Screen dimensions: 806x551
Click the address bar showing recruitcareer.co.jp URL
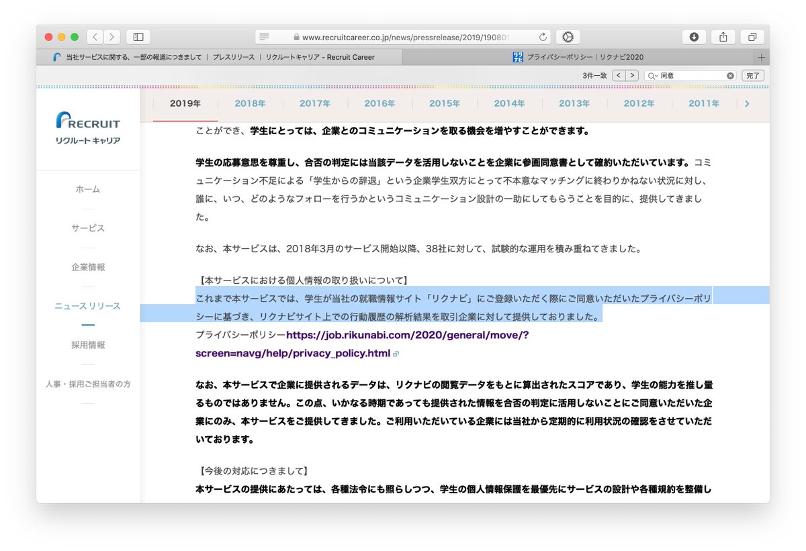point(403,37)
